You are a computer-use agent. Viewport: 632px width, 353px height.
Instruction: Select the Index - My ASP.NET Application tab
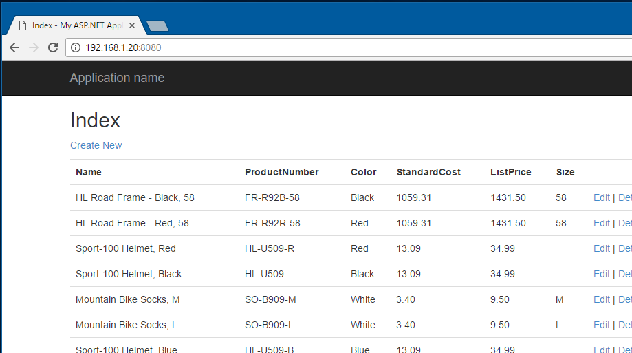pyautogui.click(x=76, y=25)
